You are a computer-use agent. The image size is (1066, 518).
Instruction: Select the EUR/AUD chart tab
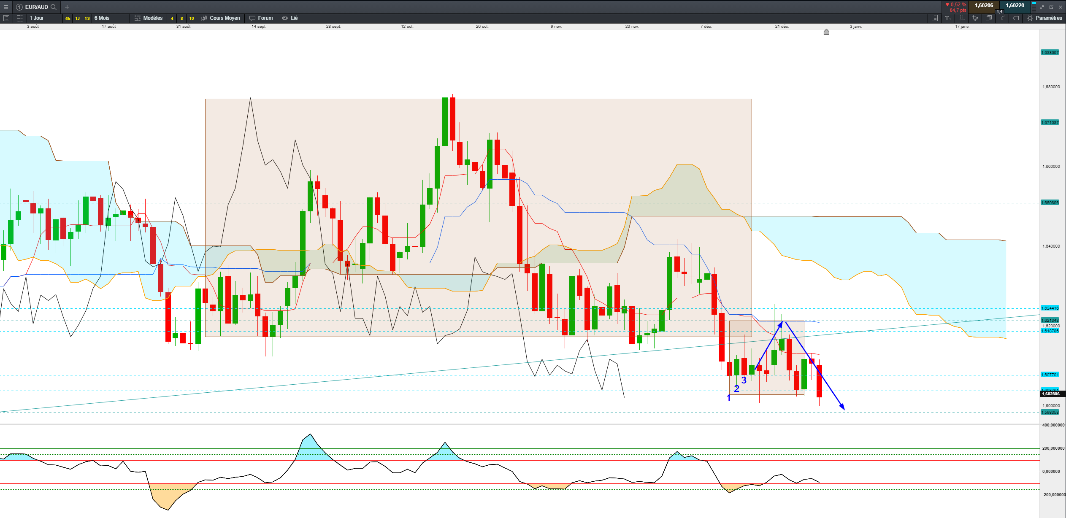tap(37, 7)
